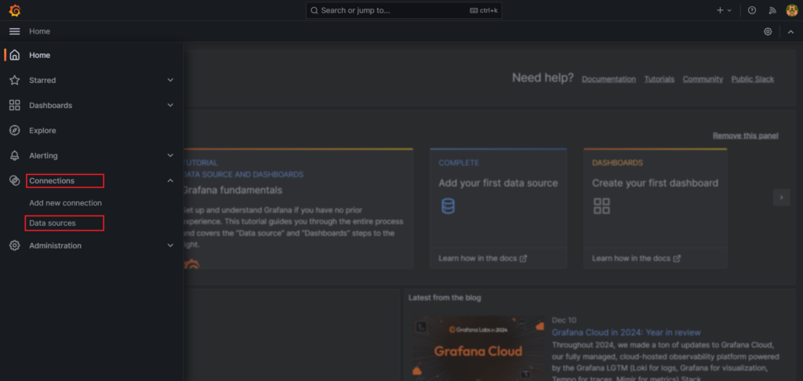Open the Grafana Cloud blog thumbnail

click(479, 348)
